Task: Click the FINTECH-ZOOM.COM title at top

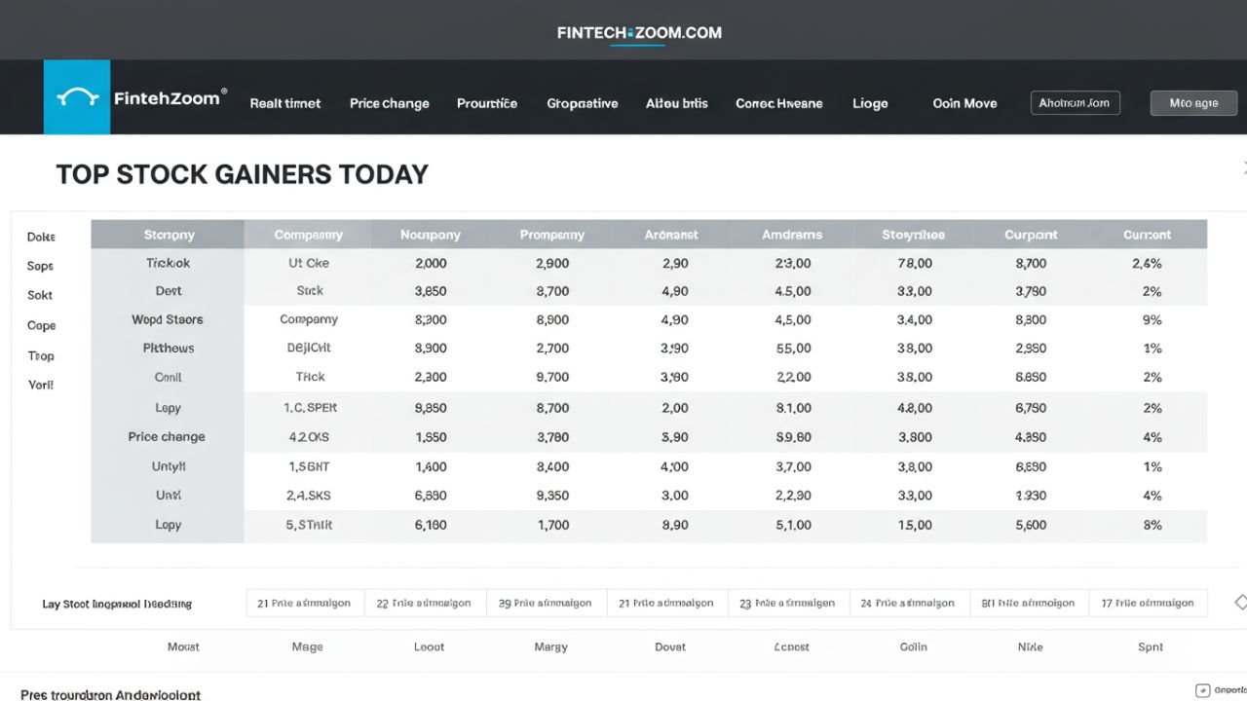Action: 639,32
